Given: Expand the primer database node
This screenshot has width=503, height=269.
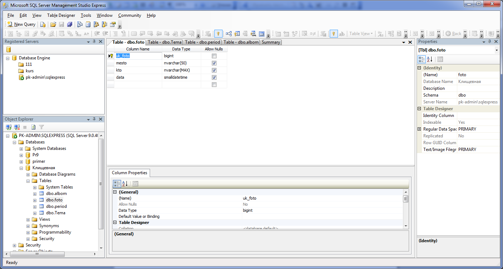Looking at the screenshot, I should click(21, 161).
